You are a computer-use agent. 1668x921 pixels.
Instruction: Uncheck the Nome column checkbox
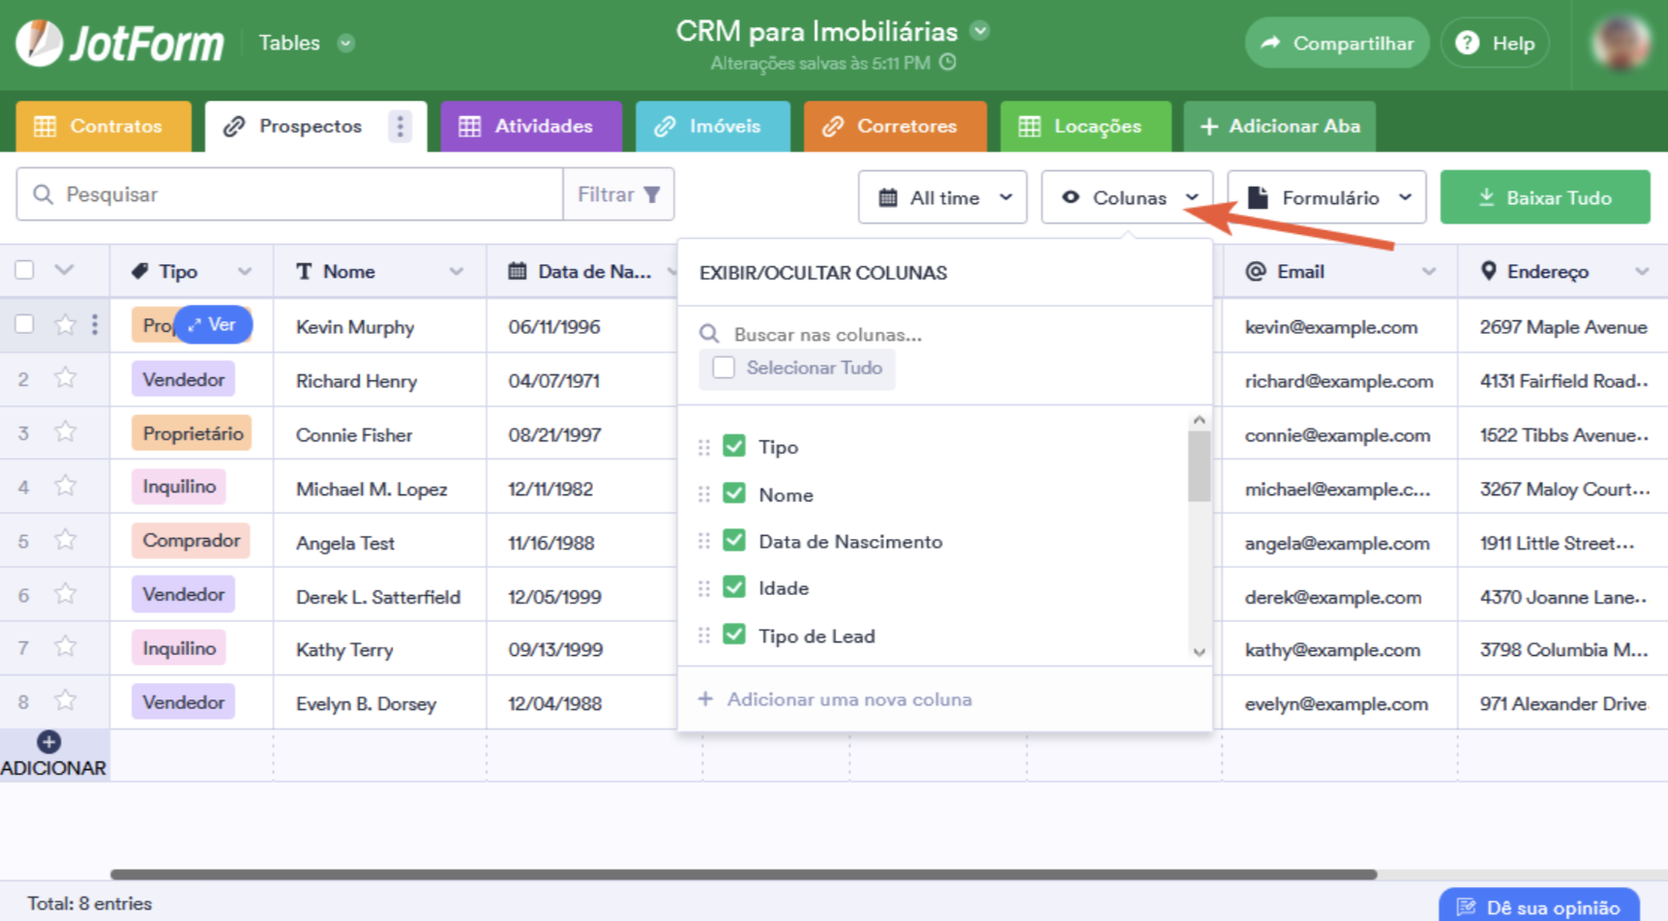tap(734, 493)
